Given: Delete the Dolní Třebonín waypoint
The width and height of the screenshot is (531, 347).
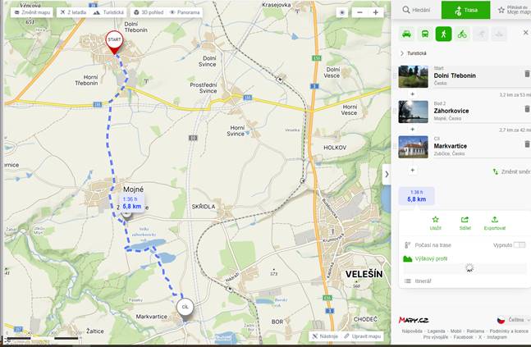Looking at the screenshot, I should (x=527, y=74).
